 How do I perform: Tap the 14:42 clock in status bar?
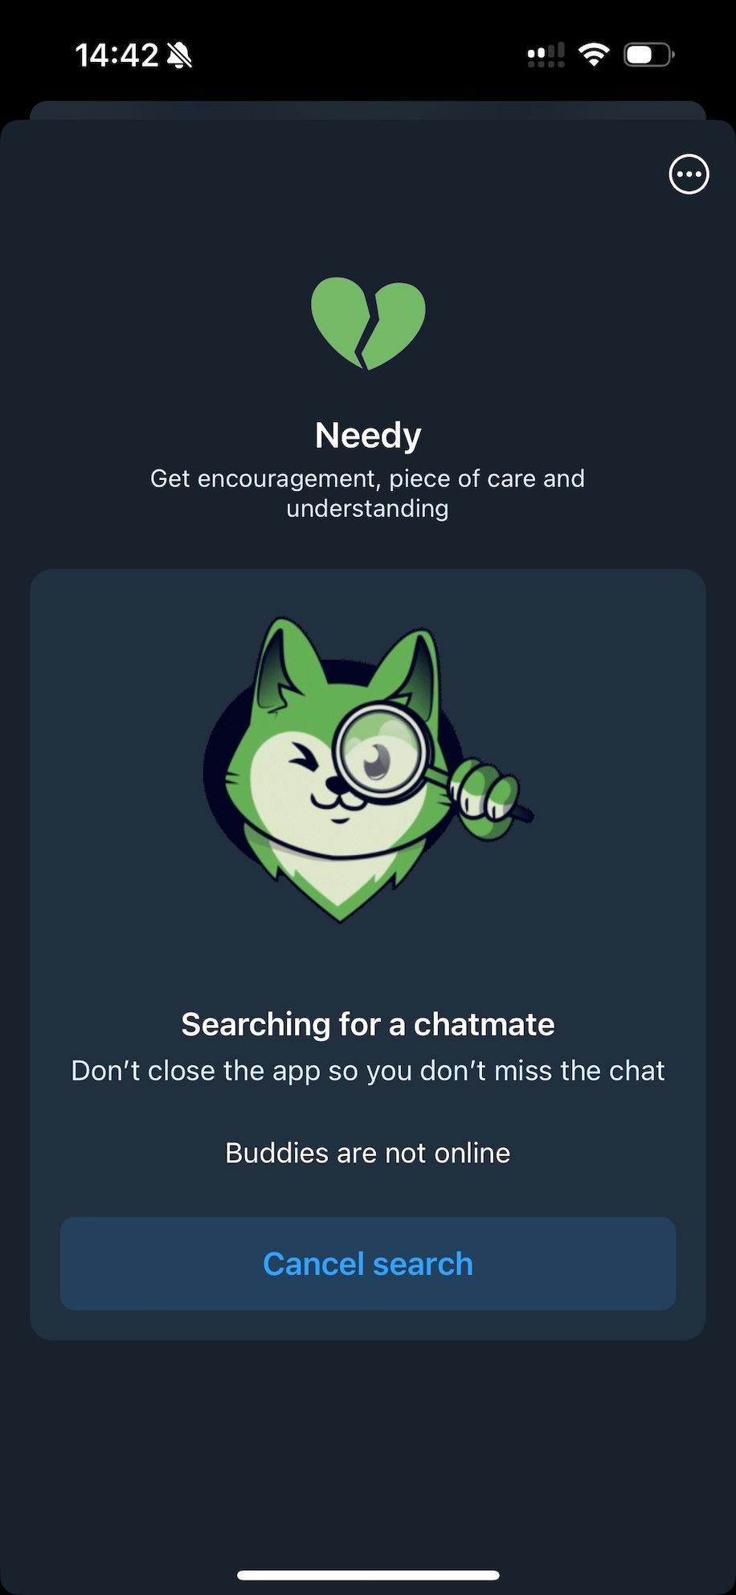(x=117, y=55)
